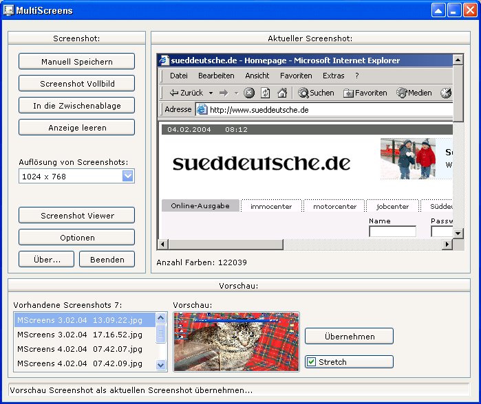Screen dimensions: 481x404
Task: Click current screenshot scroll down arrow
Action: point(458,234)
